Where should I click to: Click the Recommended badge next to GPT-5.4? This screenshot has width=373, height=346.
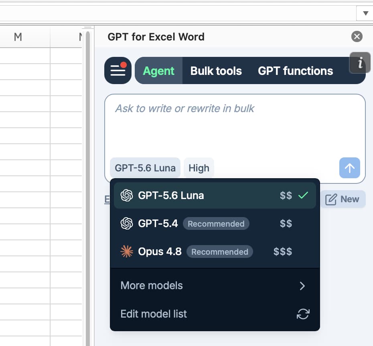tap(216, 224)
